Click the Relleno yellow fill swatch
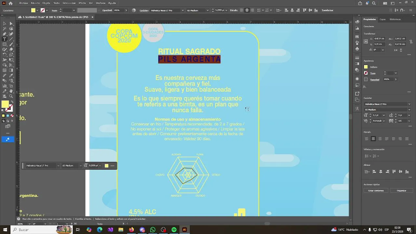This screenshot has height=234, width=416. coord(366,67)
